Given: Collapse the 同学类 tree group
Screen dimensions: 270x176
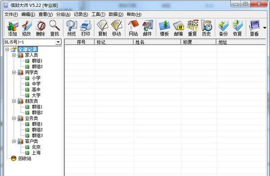Looking at the screenshot, I should 14,72.
